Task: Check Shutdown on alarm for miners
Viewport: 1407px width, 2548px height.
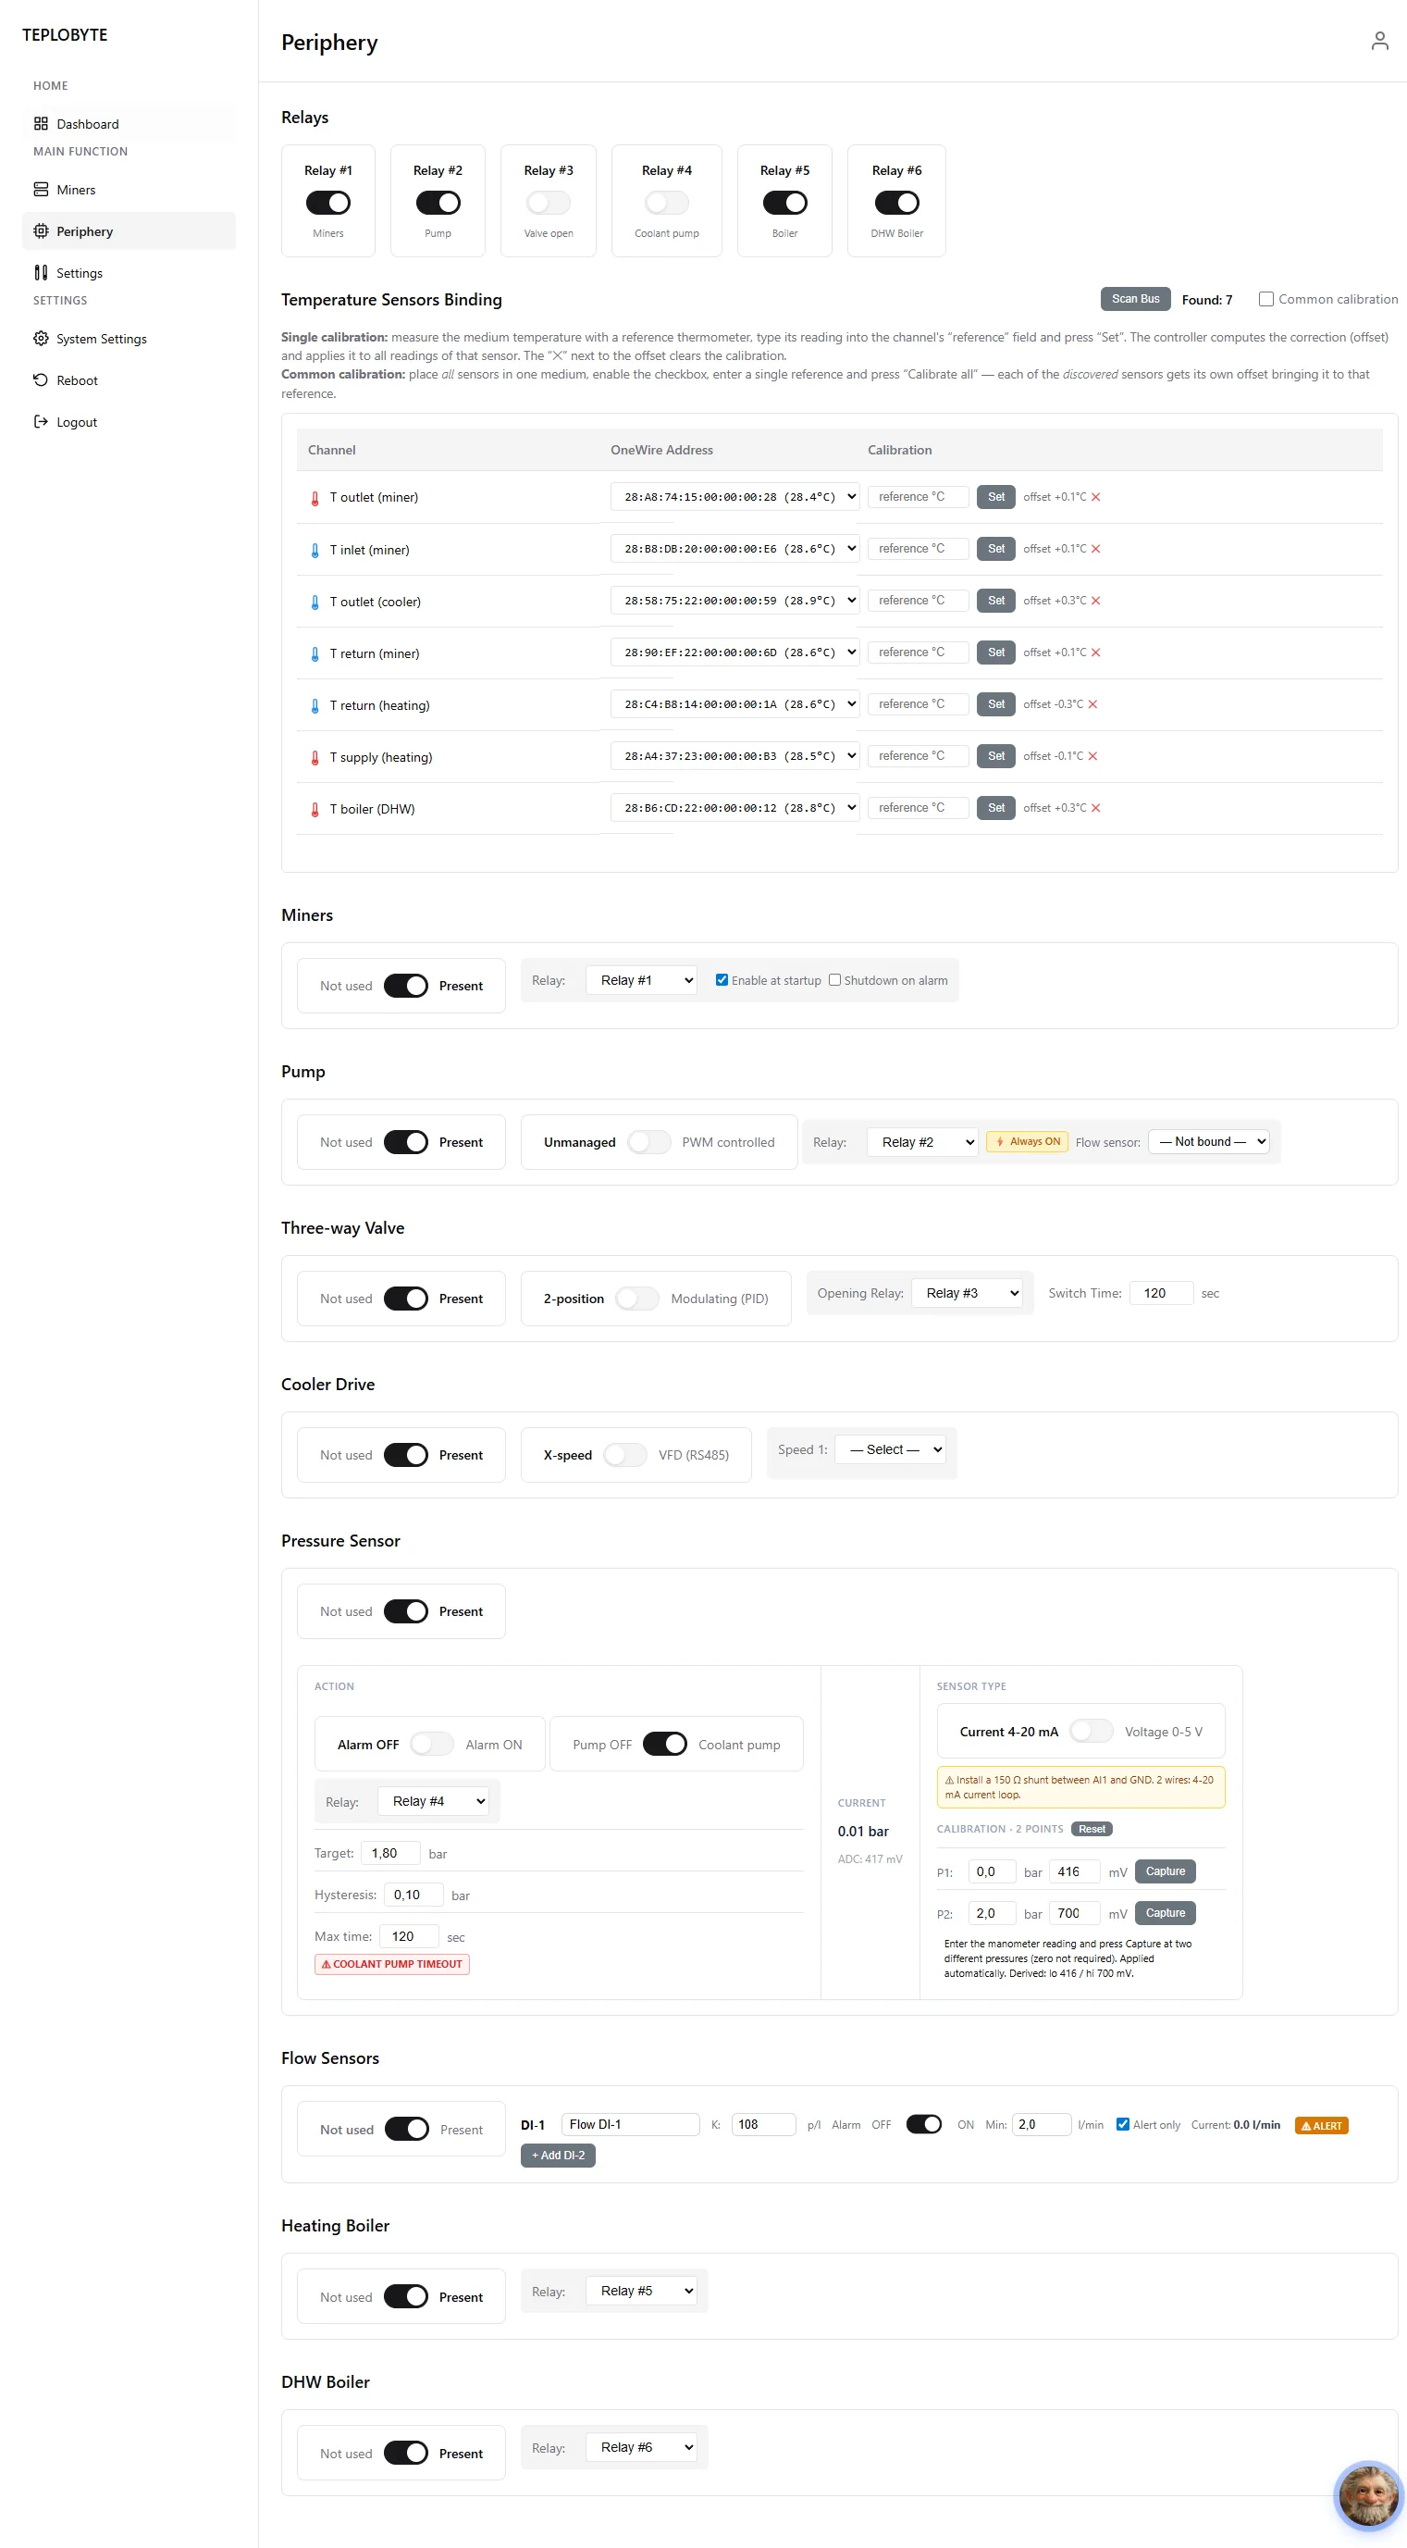Action: coord(834,980)
